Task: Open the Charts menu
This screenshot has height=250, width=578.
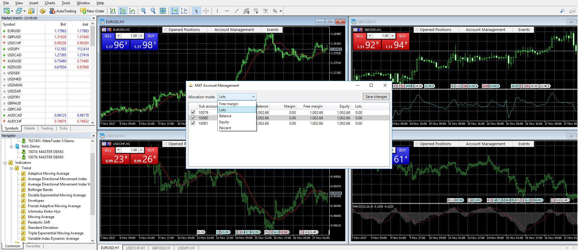Action: [50, 3]
